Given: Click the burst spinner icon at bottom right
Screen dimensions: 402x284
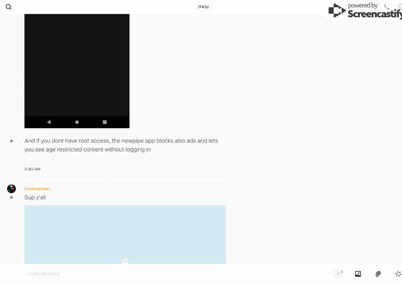Looking at the screenshot, I should [398, 274].
